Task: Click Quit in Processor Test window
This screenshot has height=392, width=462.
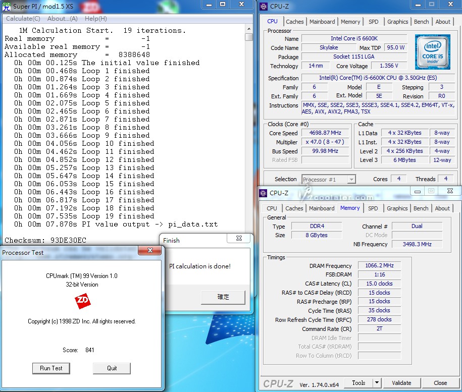Action: pos(112,368)
